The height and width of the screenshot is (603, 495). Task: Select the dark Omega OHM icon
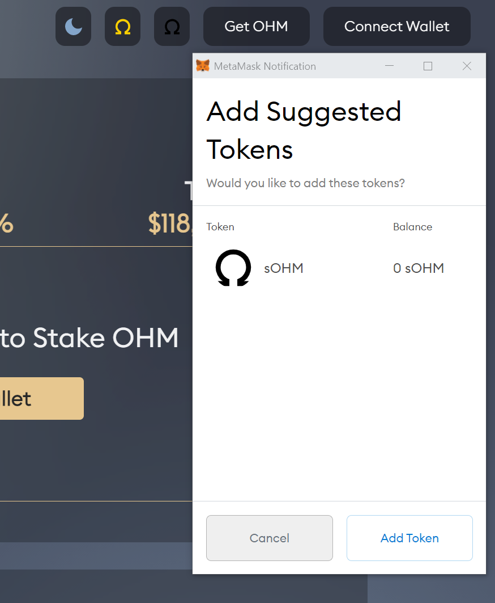tap(172, 26)
